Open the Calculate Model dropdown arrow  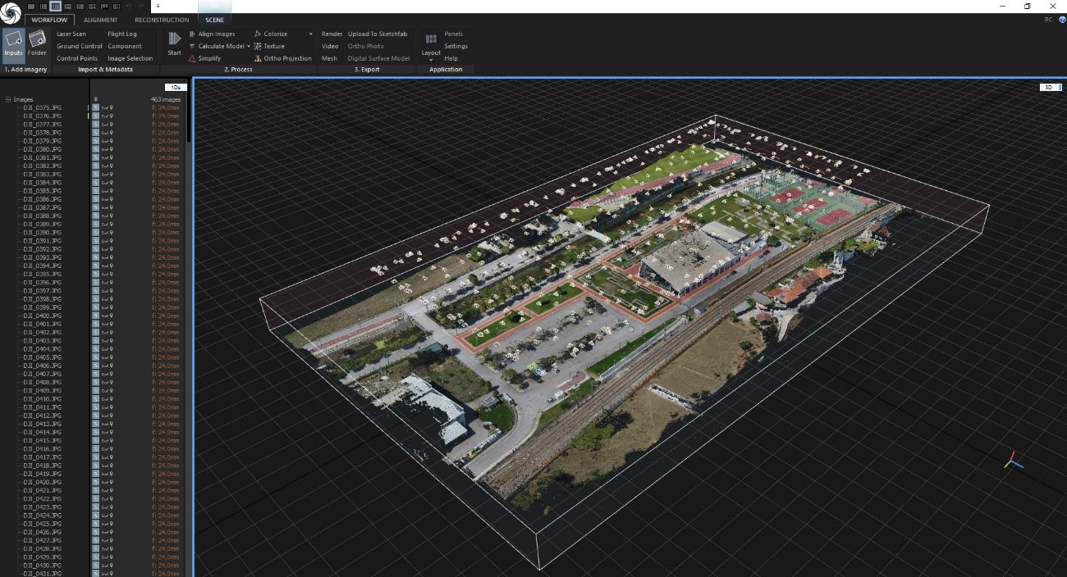tap(249, 47)
